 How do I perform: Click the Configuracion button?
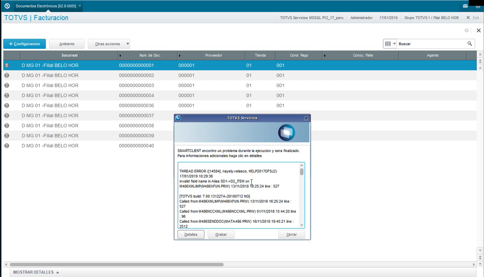24,44
